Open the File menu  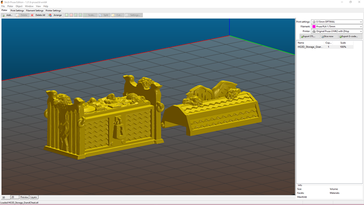tap(3, 6)
